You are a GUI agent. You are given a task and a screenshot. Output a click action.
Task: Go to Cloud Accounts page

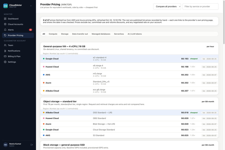[x=18, y=24]
